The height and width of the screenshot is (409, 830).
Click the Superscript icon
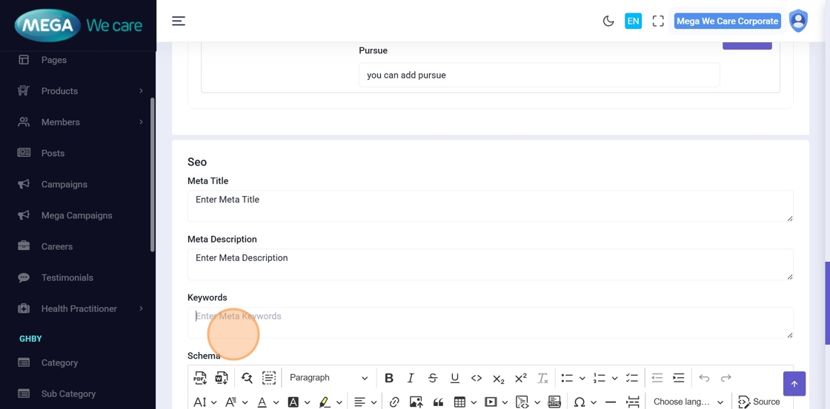point(520,378)
